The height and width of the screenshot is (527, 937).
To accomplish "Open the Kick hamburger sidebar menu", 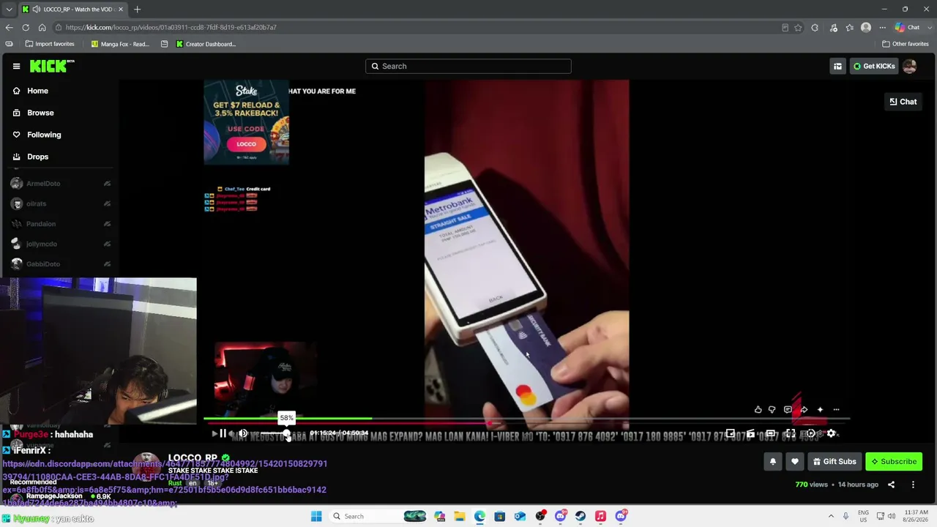I will click(16, 66).
